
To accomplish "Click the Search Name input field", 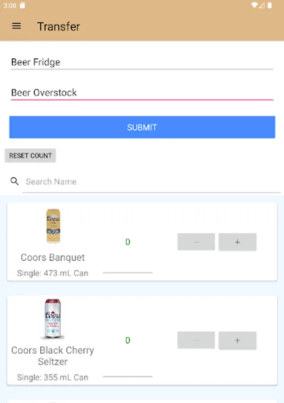I will (89, 181).
